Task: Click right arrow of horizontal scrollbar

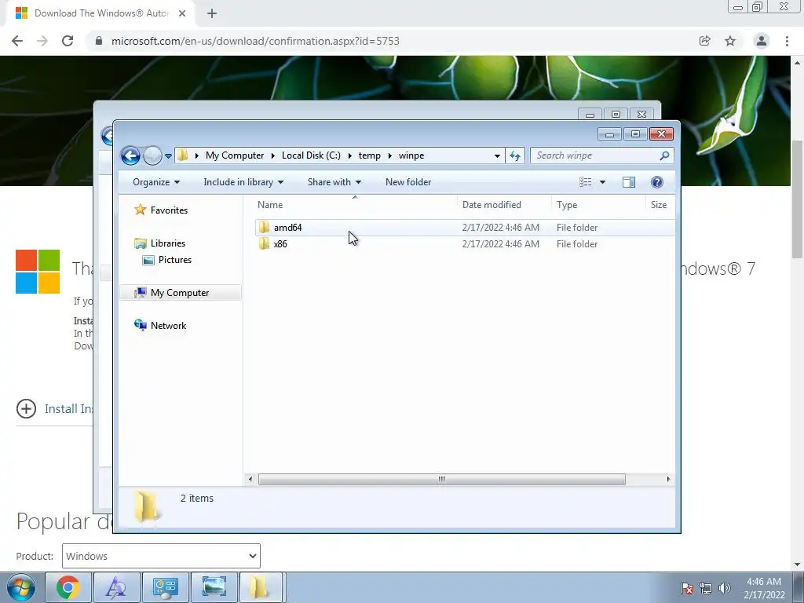Action: (x=668, y=480)
